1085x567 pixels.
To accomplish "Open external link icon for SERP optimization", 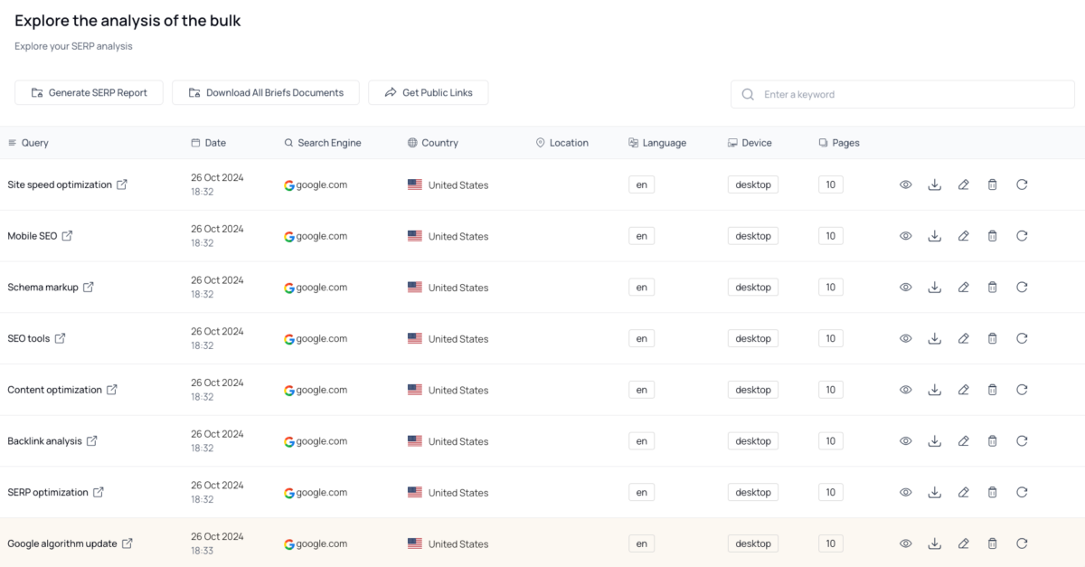I will pyautogui.click(x=99, y=492).
